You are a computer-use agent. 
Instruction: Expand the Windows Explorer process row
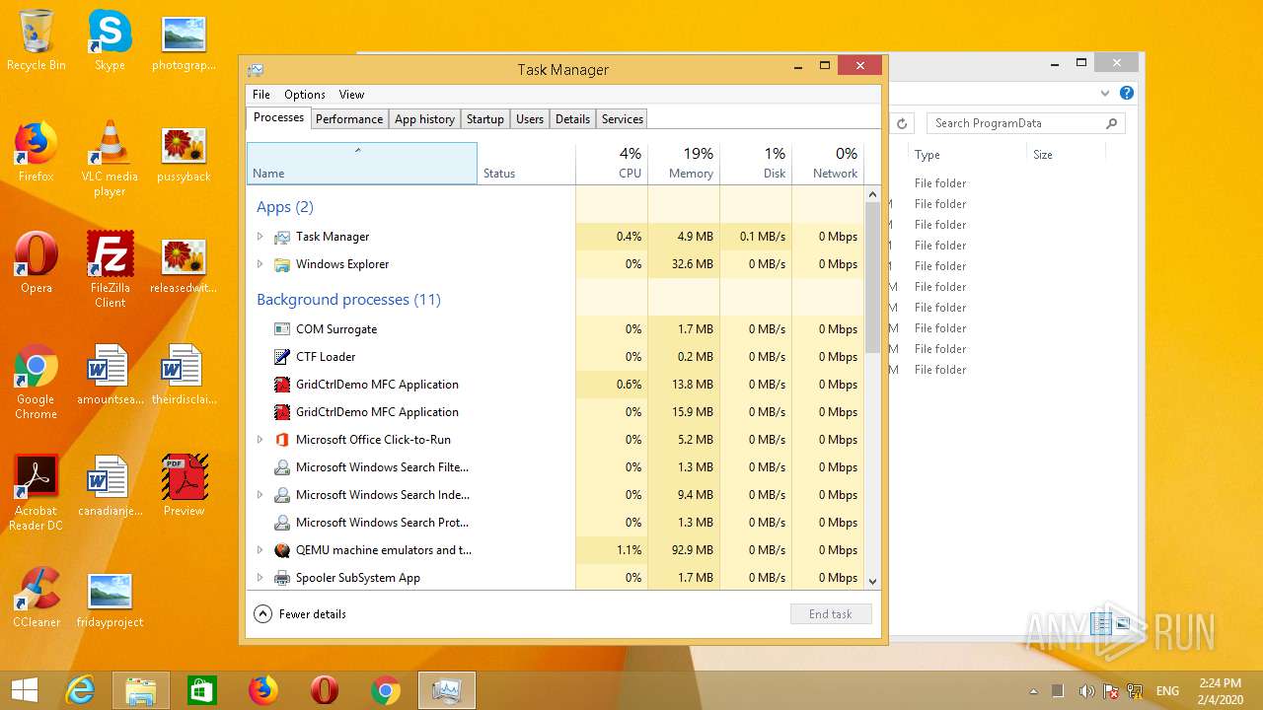point(260,264)
